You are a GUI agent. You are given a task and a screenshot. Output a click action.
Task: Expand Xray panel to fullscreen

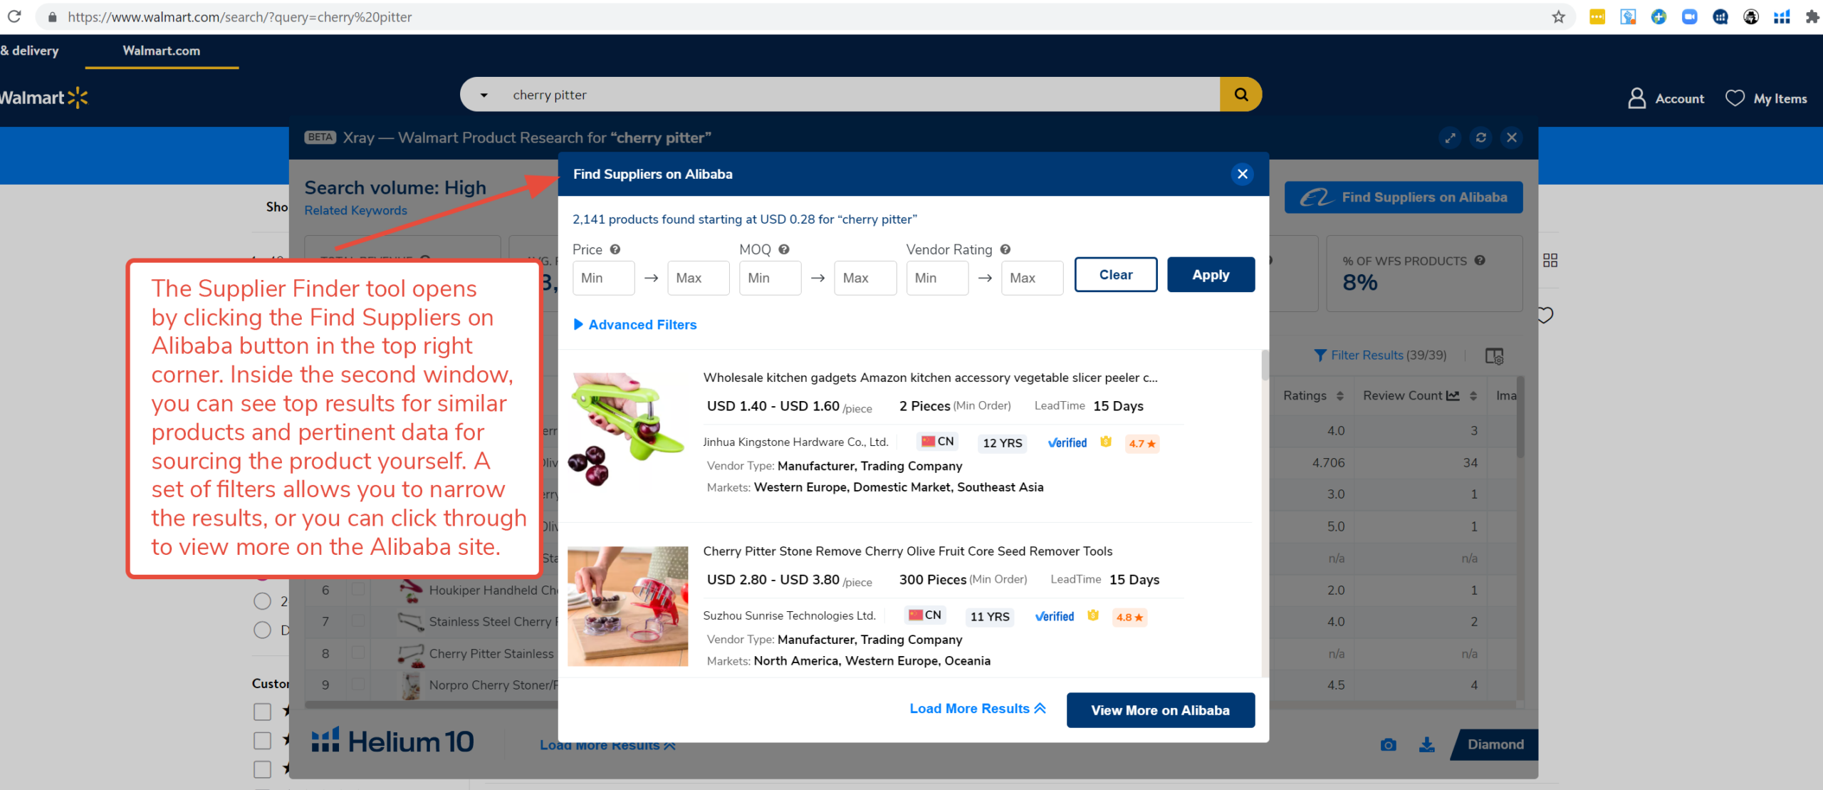click(1451, 137)
